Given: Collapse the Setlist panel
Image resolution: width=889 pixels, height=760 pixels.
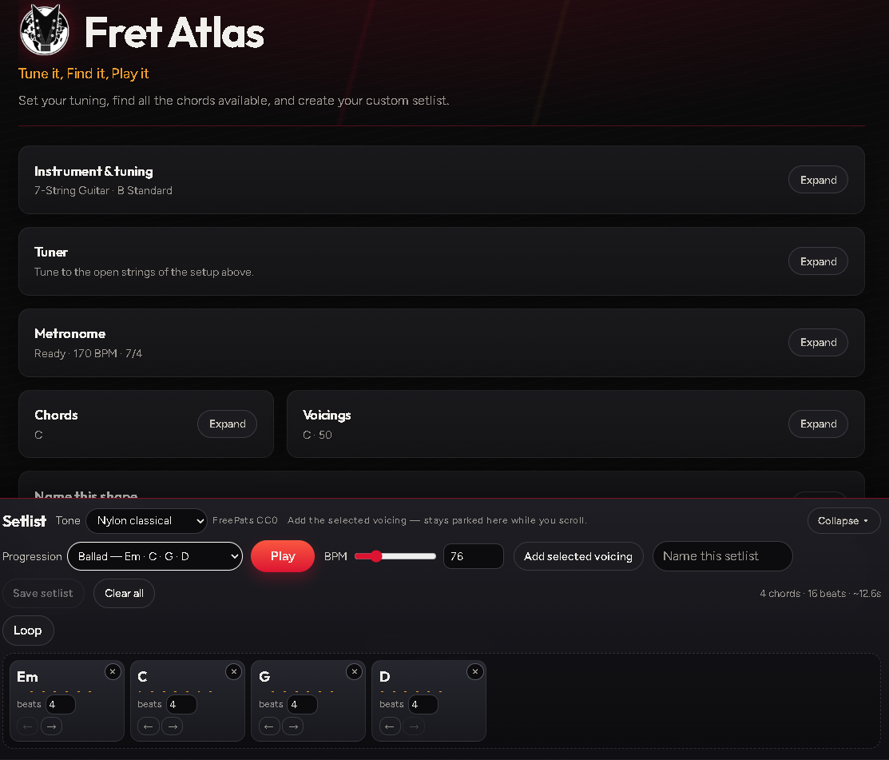Looking at the screenshot, I should pyautogui.click(x=843, y=521).
